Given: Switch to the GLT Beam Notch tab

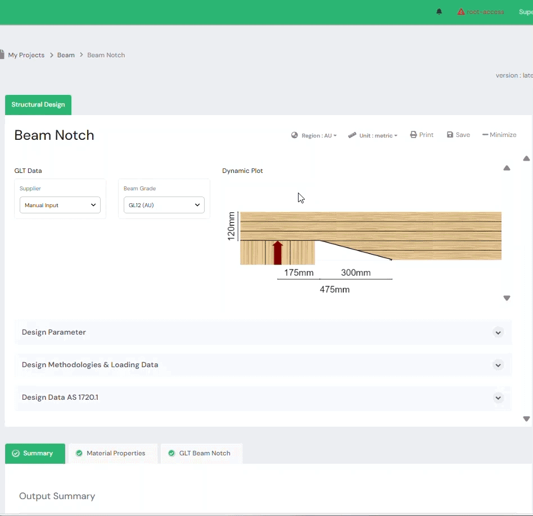Looking at the screenshot, I should (x=201, y=453).
